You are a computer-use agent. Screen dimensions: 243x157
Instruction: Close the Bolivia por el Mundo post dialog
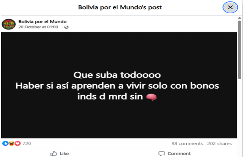[x=230, y=7]
